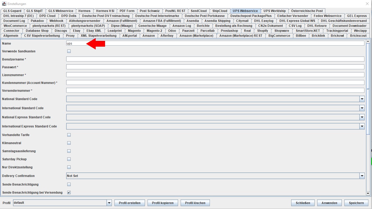Click the Passwort input field

coord(215,67)
